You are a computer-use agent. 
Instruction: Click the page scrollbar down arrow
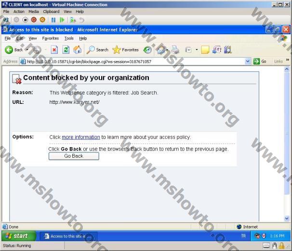pos(287,218)
